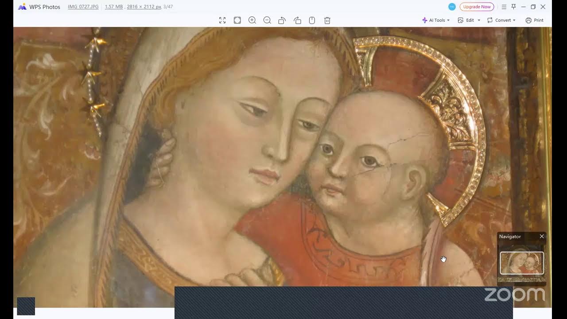Close the Navigator panel
The height and width of the screenshot is (319, 567).
[541, 237]
